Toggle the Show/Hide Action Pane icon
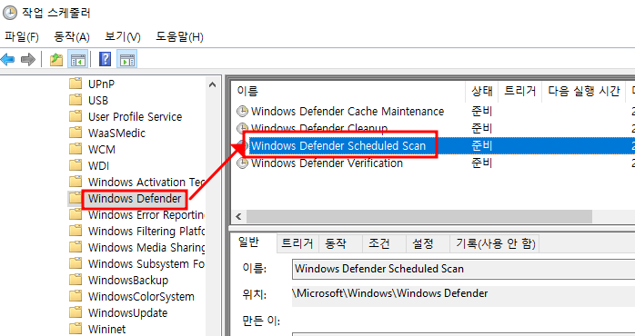The width and height of the screenshot is (635, 336). pos(127,60)
